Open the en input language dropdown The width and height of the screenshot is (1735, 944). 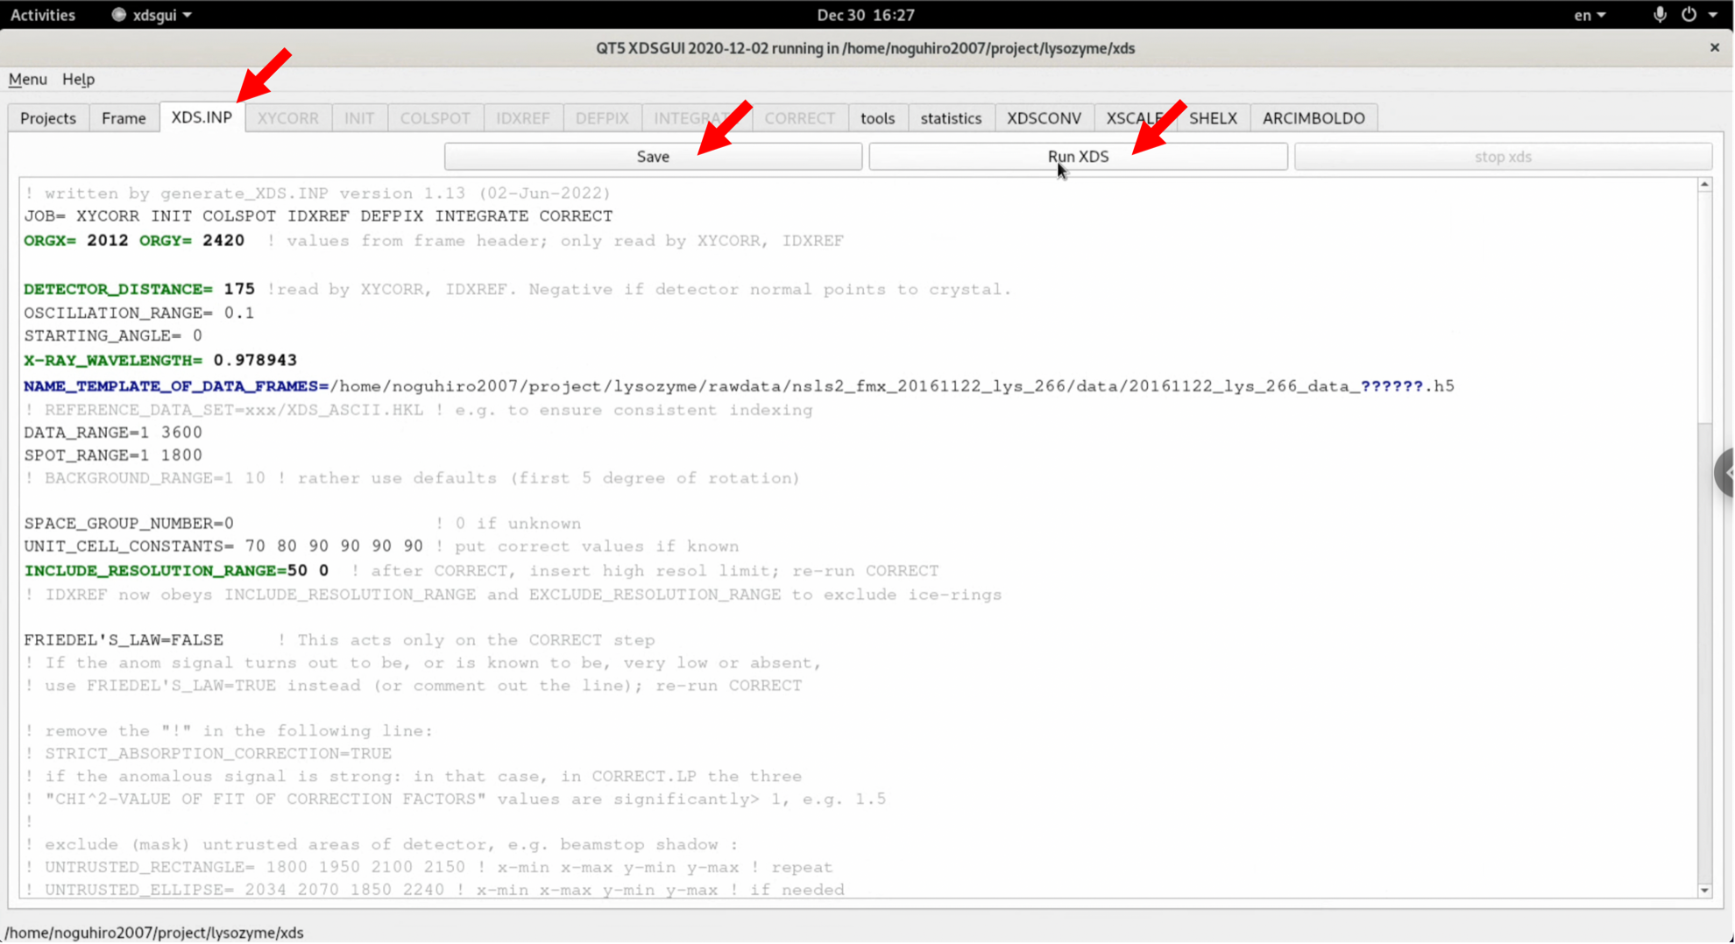[1590, 15]
